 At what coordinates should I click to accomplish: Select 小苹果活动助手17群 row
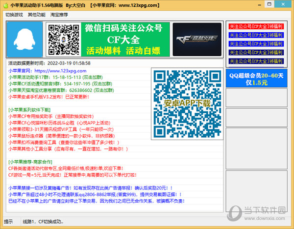pos(55,77)
